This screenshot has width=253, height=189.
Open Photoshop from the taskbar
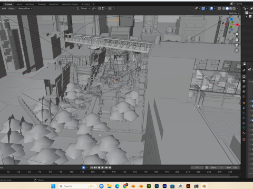click(157, 186)
